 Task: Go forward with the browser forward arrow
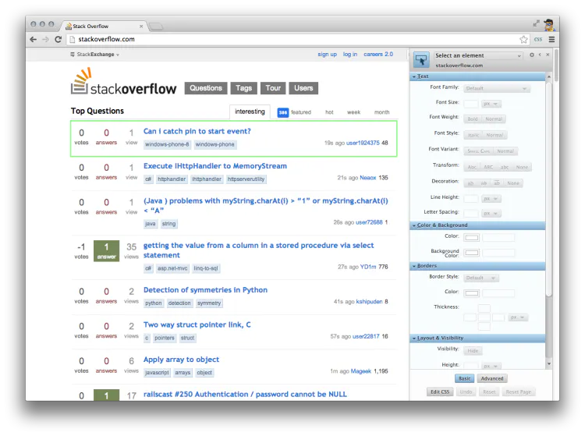[45, 39]
